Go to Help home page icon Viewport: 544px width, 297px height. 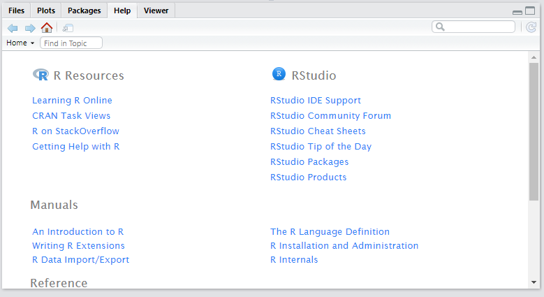tap(47, 28)
